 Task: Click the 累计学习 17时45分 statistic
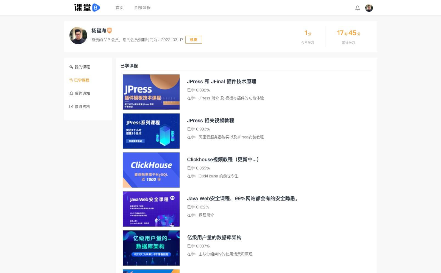[348, 37]
